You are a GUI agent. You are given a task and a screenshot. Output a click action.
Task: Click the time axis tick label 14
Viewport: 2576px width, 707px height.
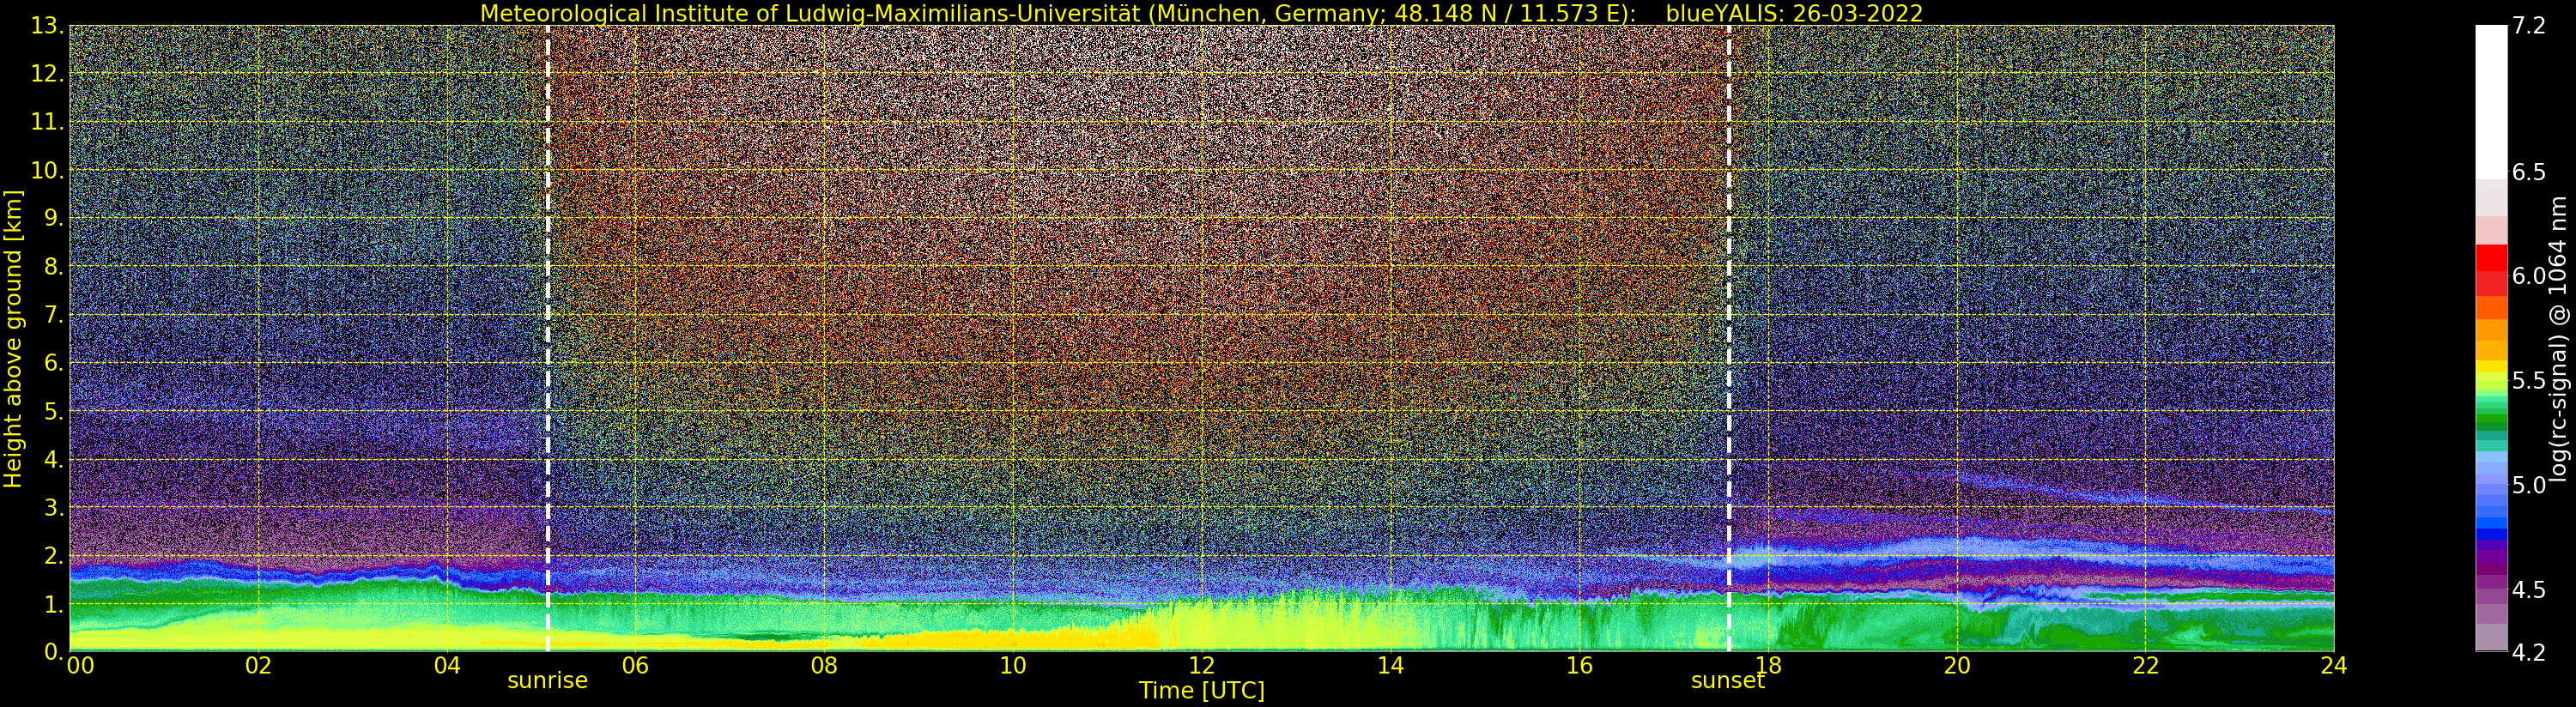(1390, 666)
